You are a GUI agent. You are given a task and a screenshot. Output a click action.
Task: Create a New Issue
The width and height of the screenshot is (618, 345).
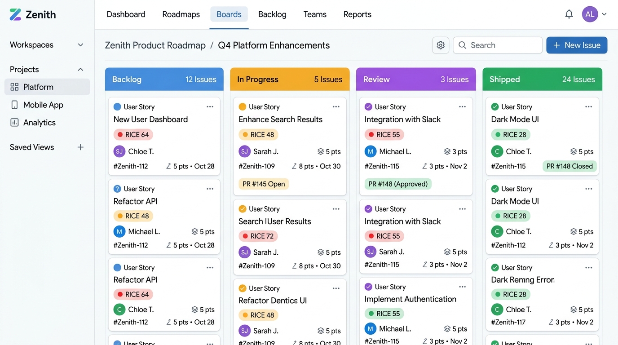pos(577,45)
